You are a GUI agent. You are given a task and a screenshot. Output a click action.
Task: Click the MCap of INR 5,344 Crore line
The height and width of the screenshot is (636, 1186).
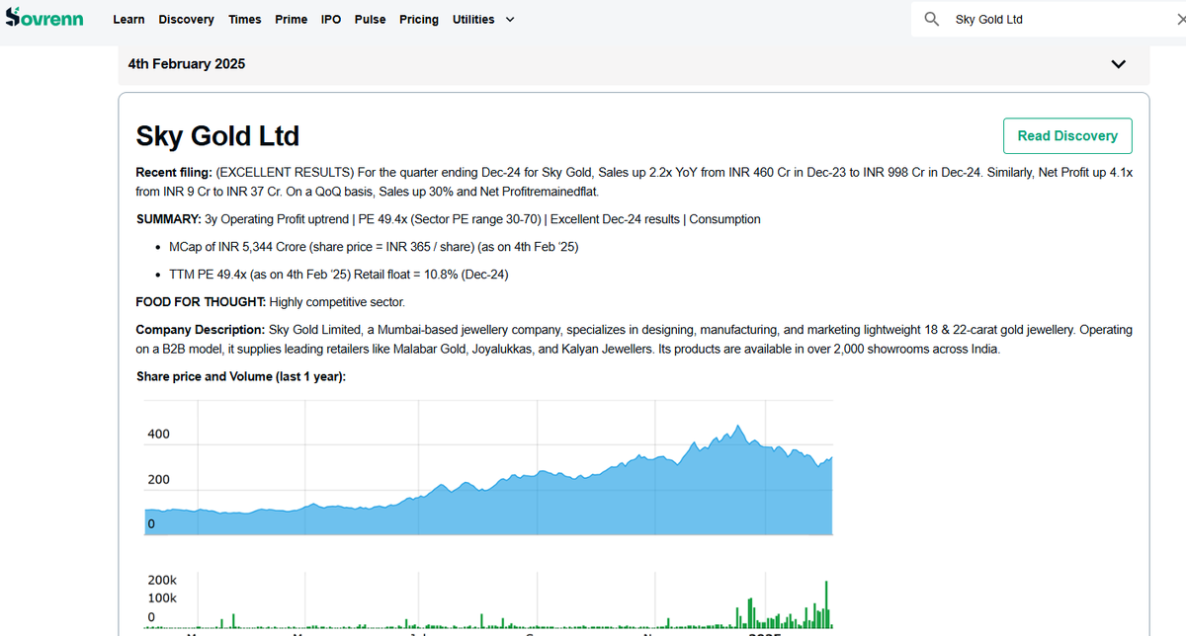374,247
